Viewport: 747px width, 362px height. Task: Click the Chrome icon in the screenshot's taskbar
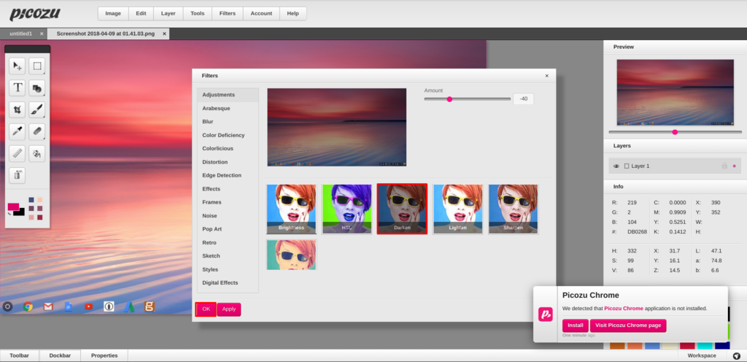click(28, 307)
